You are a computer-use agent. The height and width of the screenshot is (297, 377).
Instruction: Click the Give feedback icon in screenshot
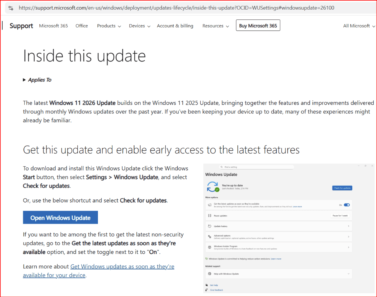tap(207, 290)
